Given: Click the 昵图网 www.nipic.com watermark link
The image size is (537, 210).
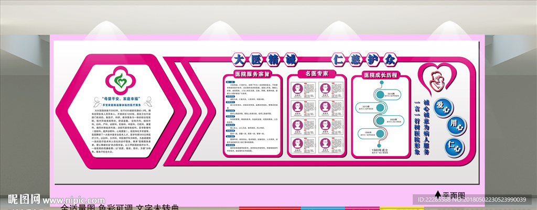Looking at the screenshot, I should (x=52, y=199).
